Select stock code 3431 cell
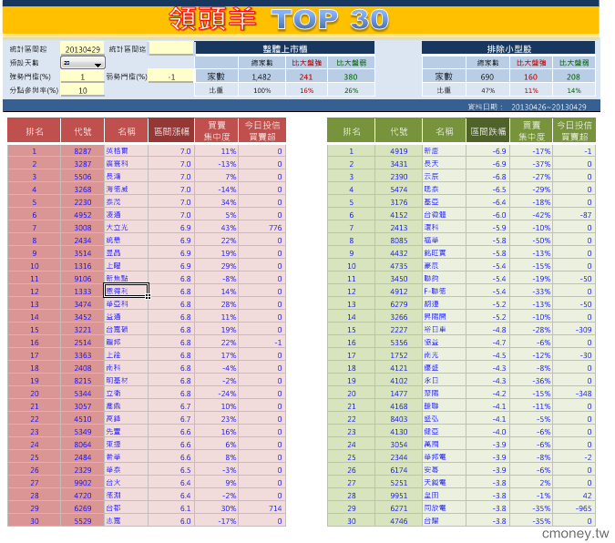This screenshot has height=543, width=615. click(399, 164)
